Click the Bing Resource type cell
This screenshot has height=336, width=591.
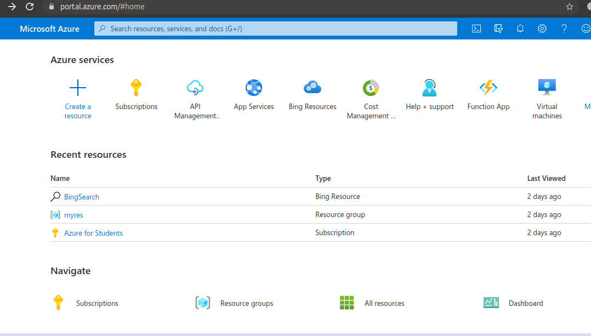tap(337, 196)
